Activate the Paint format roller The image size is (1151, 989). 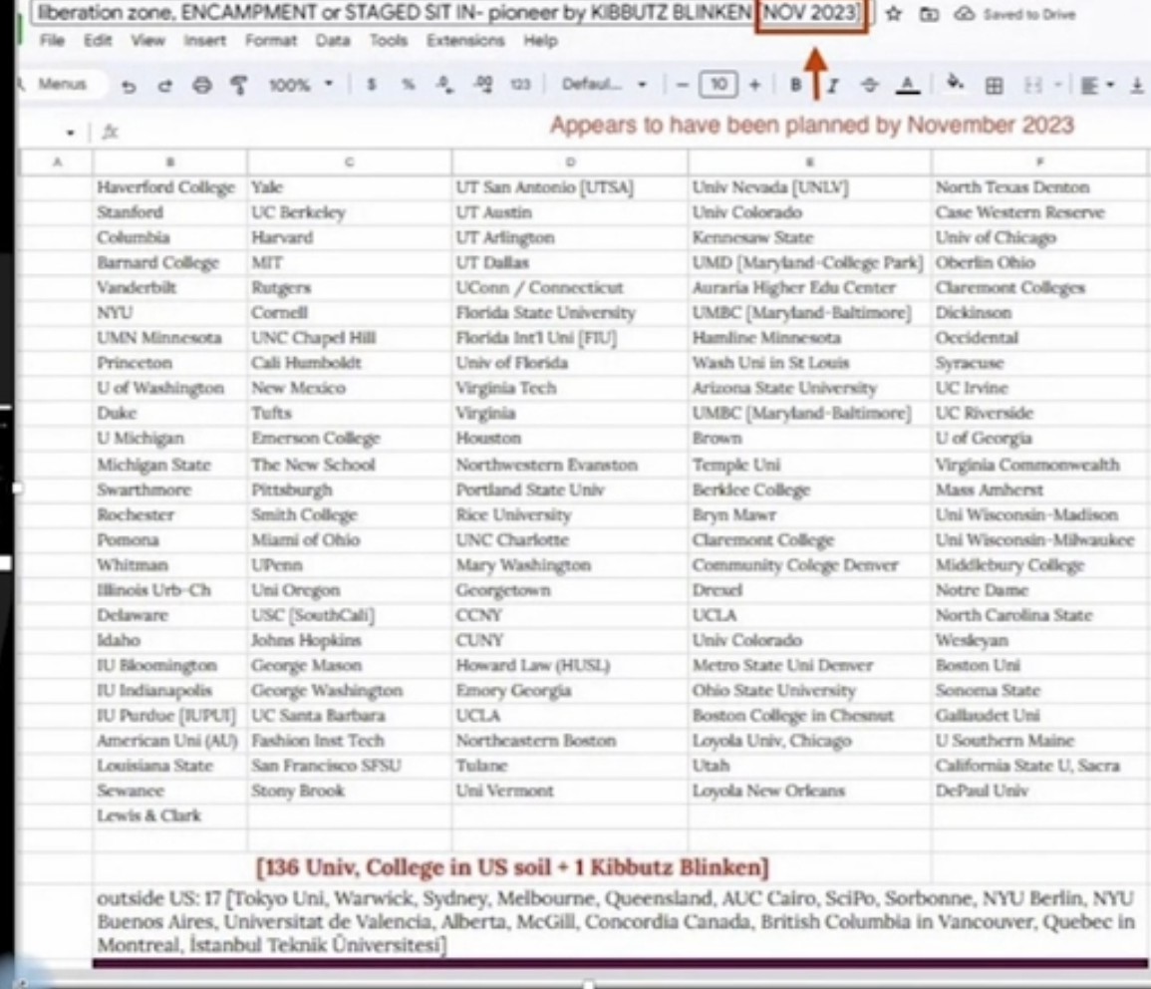point(238,86)
